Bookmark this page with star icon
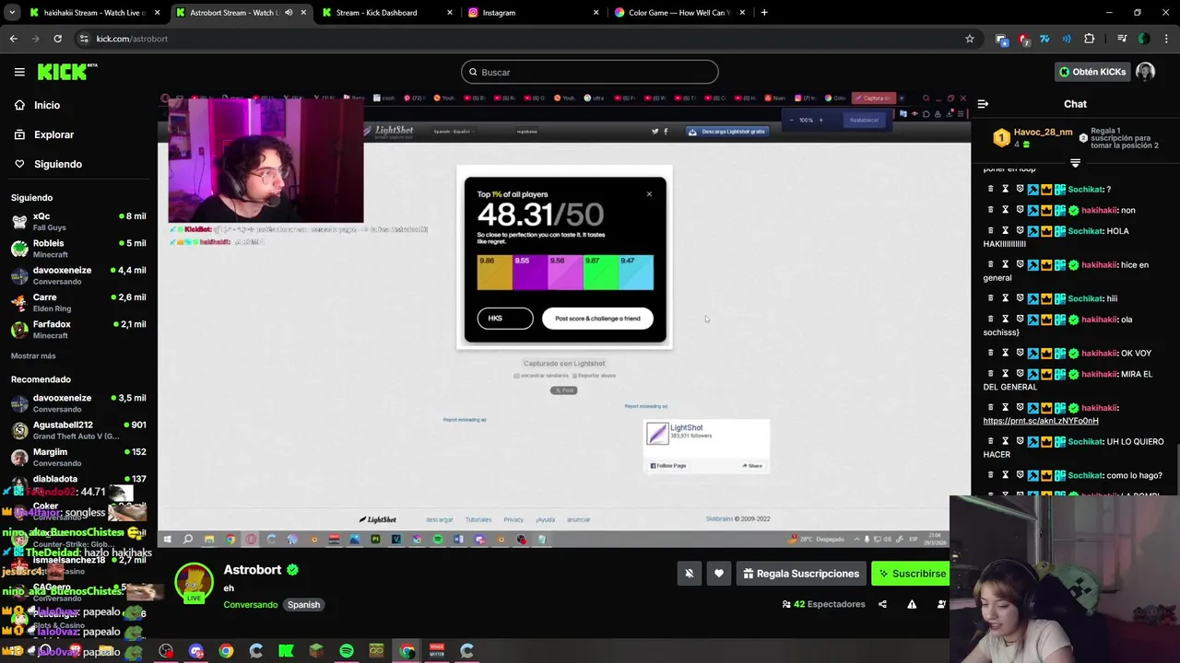 click(969, 39)
